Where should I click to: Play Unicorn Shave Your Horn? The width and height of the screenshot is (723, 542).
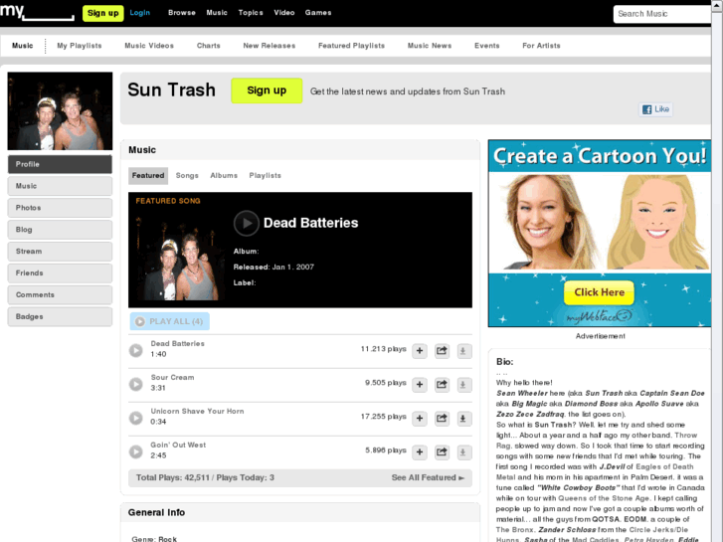coord(136,418)
